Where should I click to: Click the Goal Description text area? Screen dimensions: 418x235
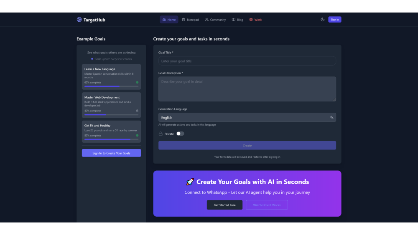(x=247, y=89)
